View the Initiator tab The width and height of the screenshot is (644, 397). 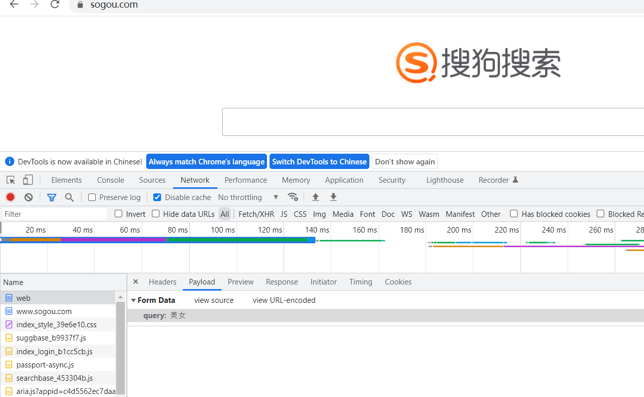pyautogui.click(x=324, y=282)
